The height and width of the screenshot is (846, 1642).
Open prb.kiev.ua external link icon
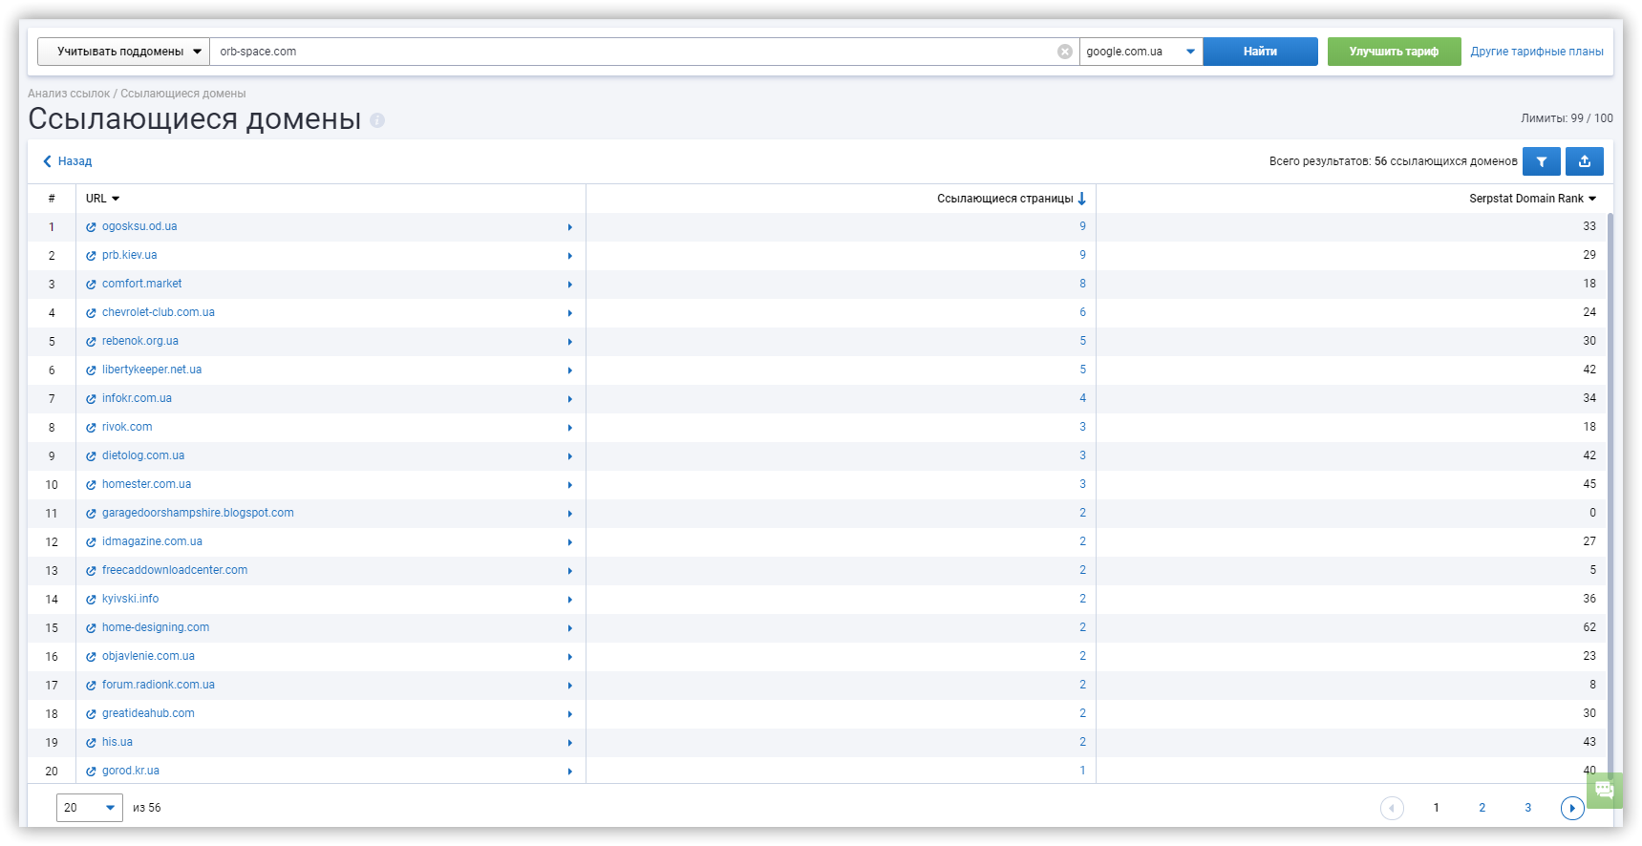[x=91, y=256]
